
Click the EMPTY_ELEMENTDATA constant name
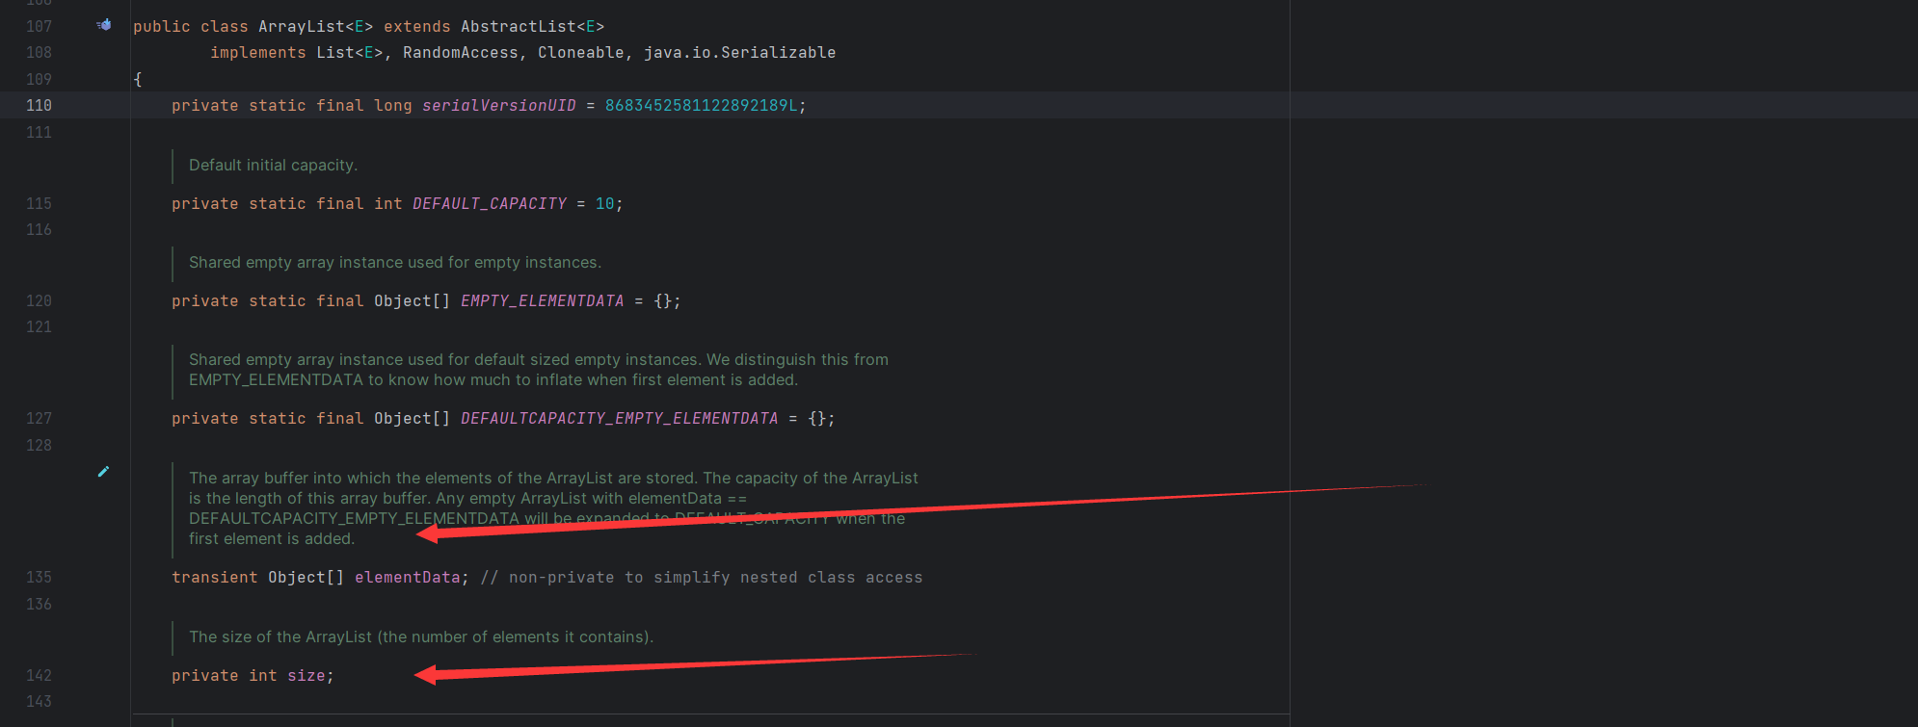542,301
